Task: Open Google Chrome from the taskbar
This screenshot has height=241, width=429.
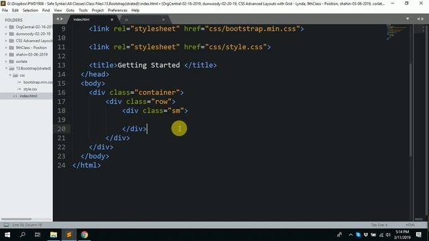Action: pyautogui.click(x=84, y=235)
